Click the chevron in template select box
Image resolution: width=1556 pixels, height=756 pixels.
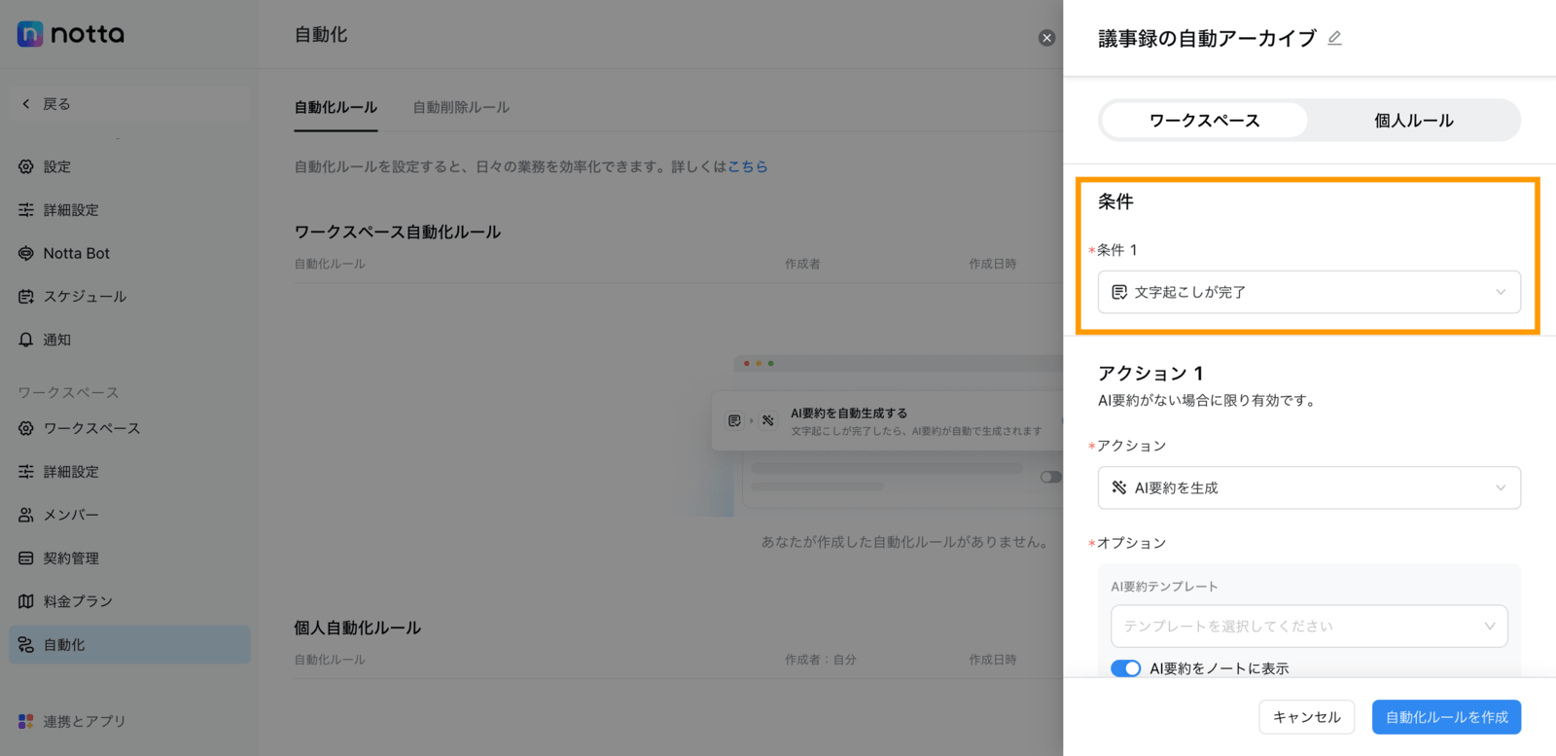(1489, 627)
